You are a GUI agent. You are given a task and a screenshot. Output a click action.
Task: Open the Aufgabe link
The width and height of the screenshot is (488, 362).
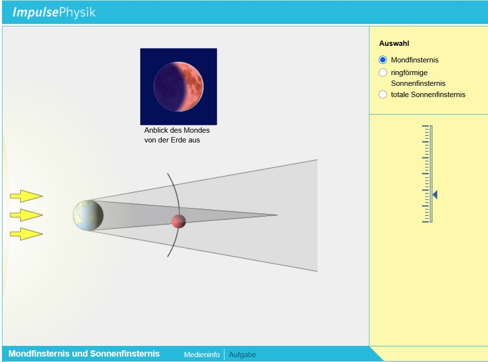[x=242, y=355]
